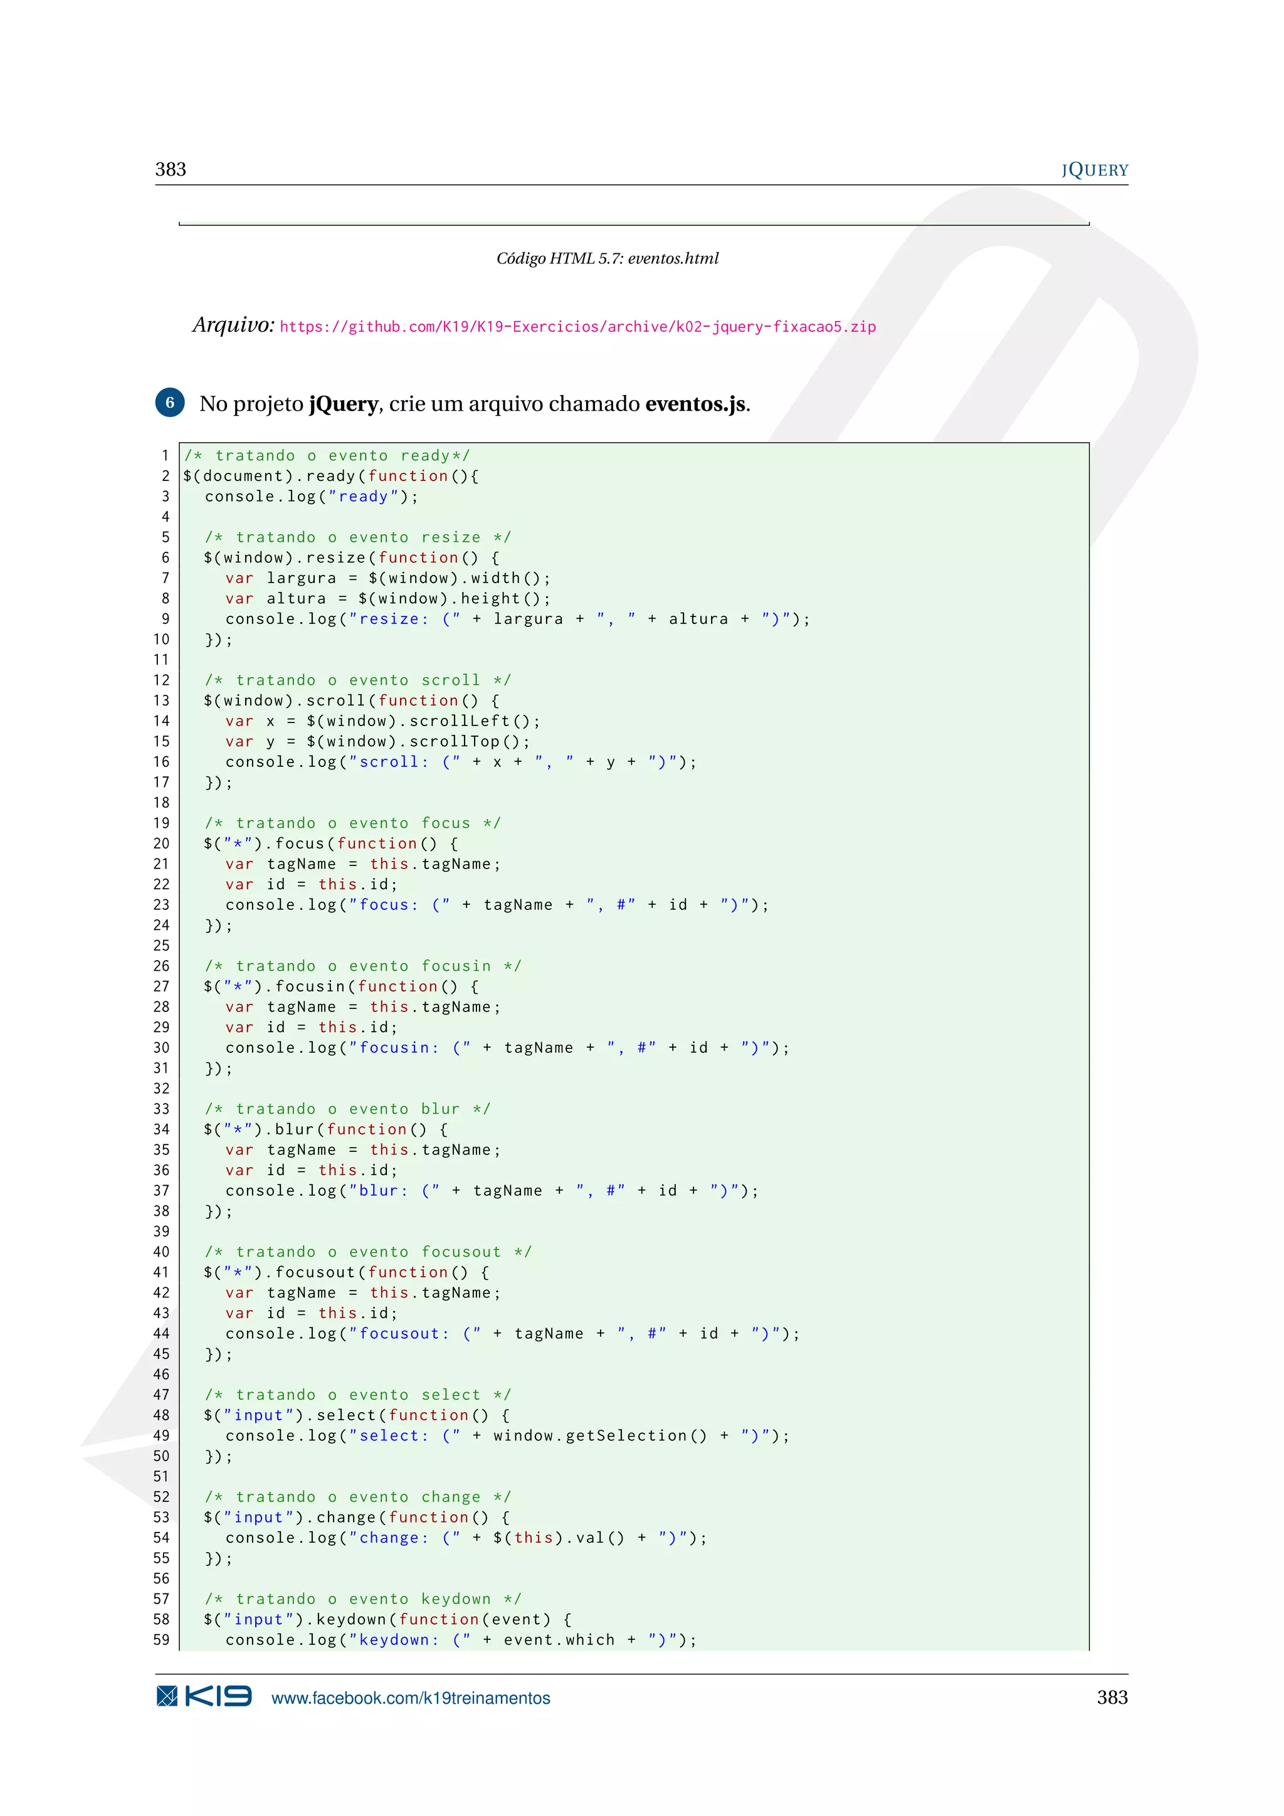Image resolution: width=1284 pixels, height=1816 pixels.
Task: Click the console.log line containing event.which
Action: click(461, 1640)
